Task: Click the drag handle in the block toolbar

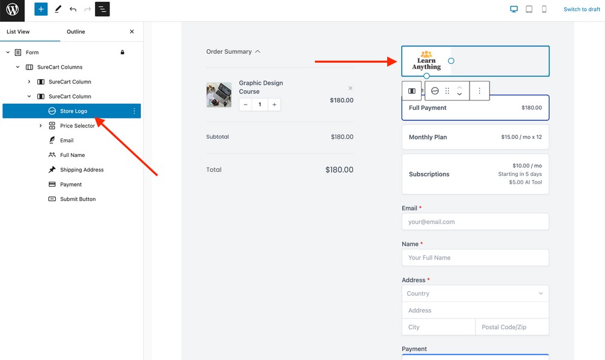Action: [447, 91]
